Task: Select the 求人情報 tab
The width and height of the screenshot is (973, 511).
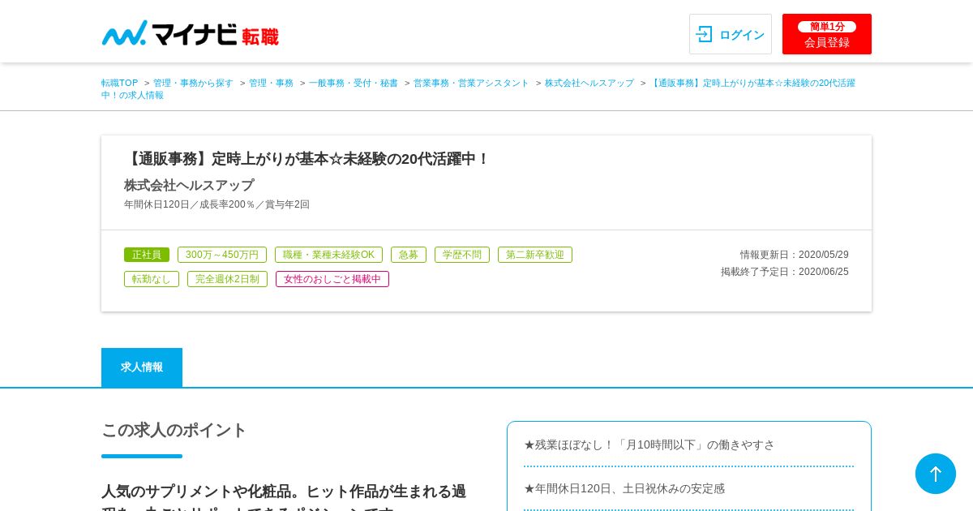Action: [x=142, y=367]
